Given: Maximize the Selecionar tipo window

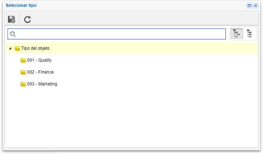Looking at the screenshot, I should [249, 6].
